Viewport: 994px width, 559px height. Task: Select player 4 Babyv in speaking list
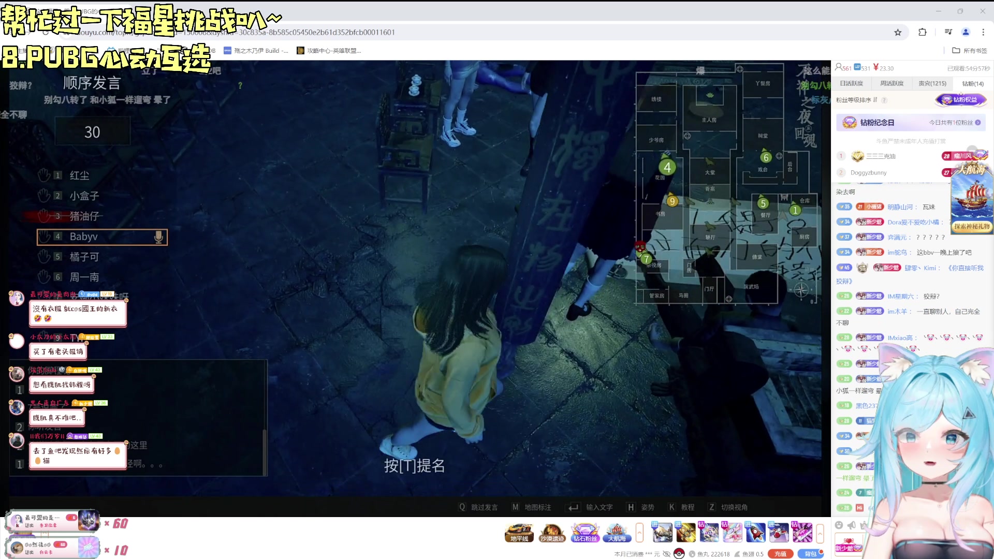click(x=102, y=237)
